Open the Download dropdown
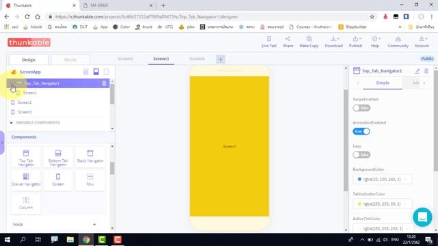This screenshot has height=246, width=438. (x=333, y=42)
